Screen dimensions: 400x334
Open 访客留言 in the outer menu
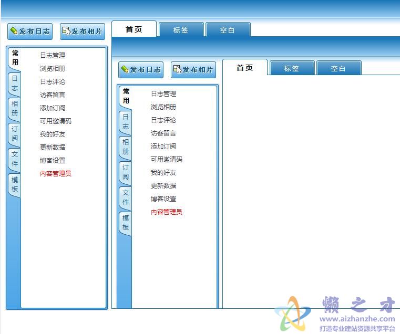click(x=53, y=95)
